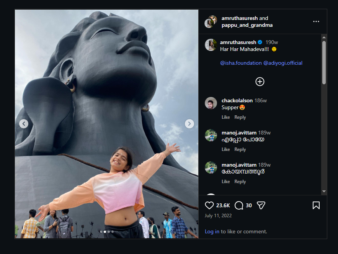Viewport: 338px width, 254px height.
Task: Like chackolalson's comment
Action: (x=226, y=117)
